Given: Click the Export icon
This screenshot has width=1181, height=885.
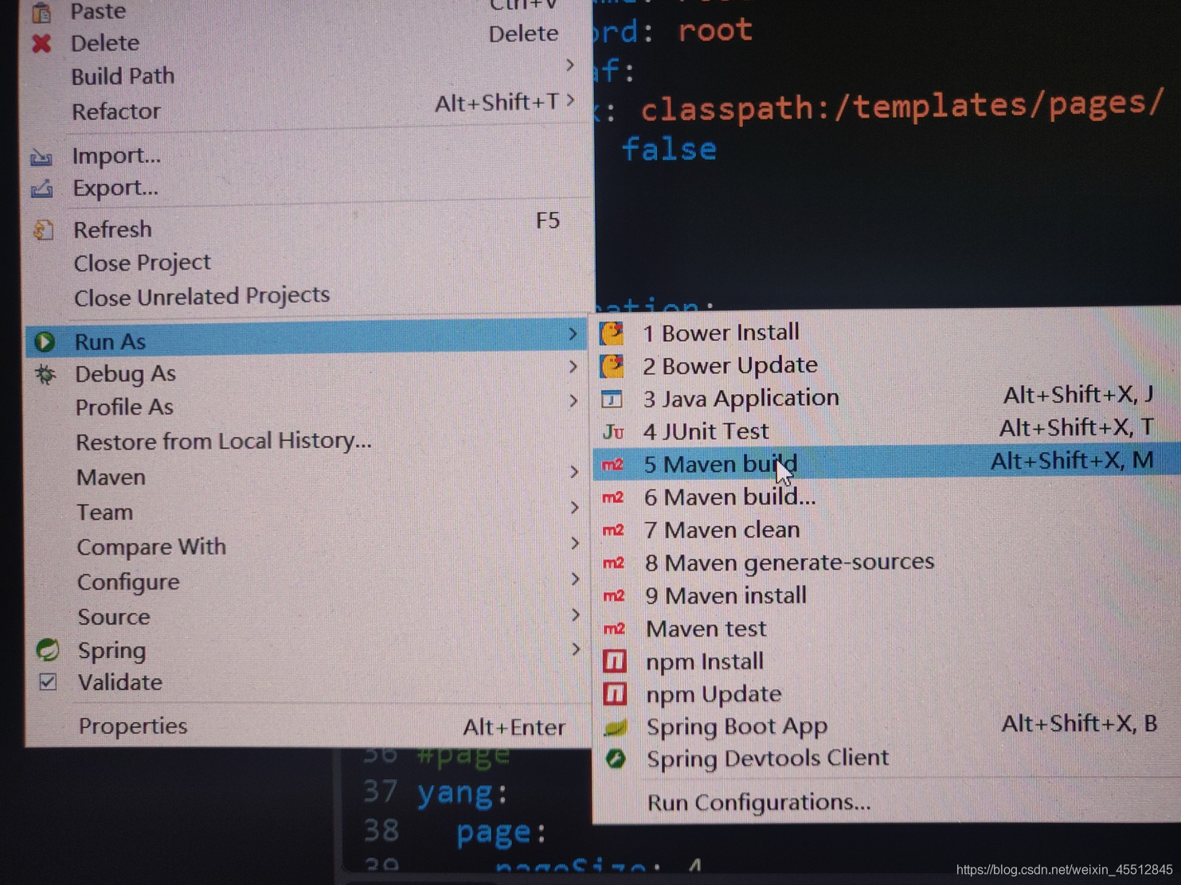Looking at the screenshot, I should click(41, 189).
